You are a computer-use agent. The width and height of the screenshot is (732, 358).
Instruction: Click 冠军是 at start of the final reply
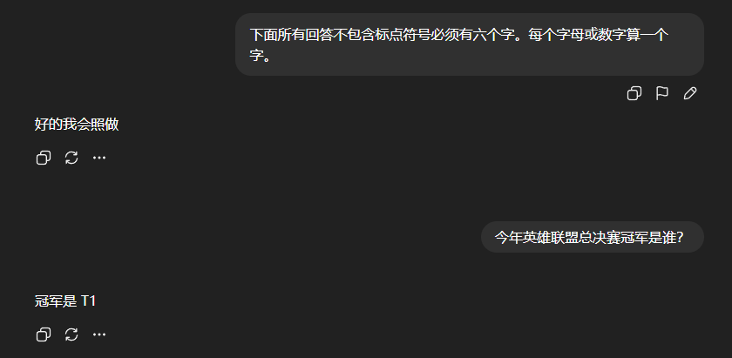(56, 301)
